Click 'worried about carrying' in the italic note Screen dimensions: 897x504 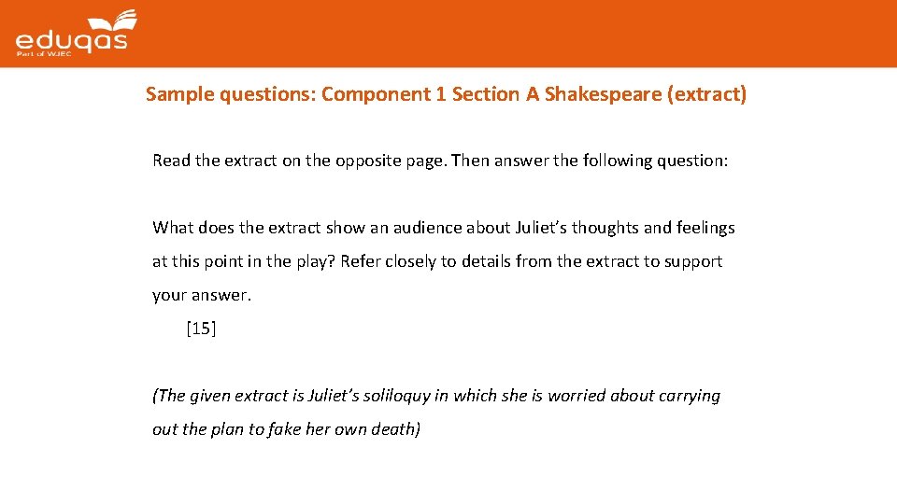pyautogui.click(x=634, y=396)
